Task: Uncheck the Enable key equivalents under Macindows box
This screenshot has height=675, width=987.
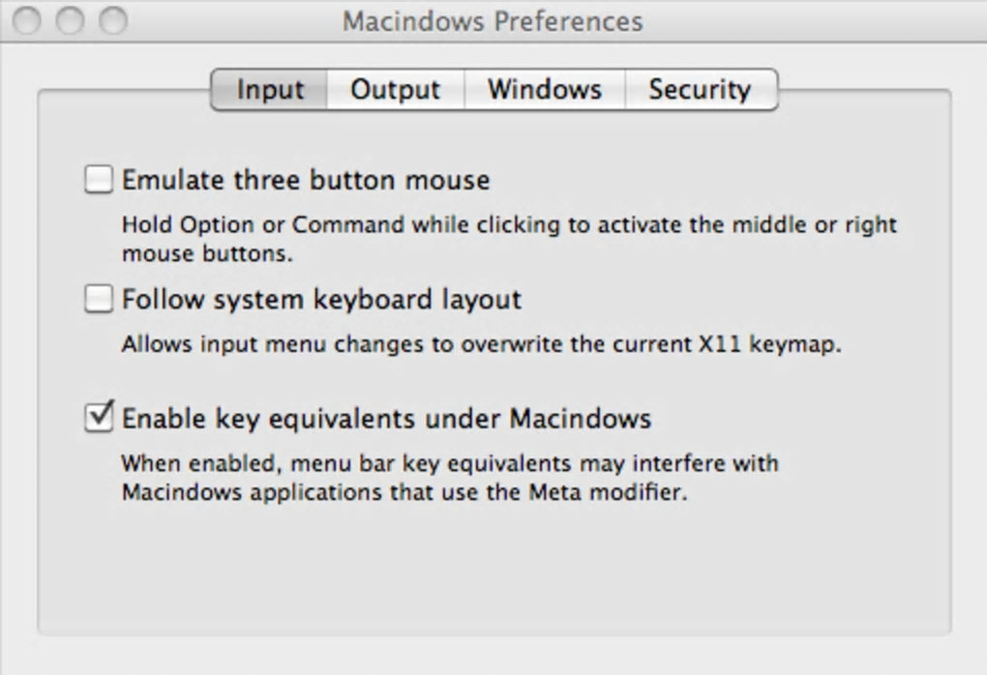Action: point(99,418)
